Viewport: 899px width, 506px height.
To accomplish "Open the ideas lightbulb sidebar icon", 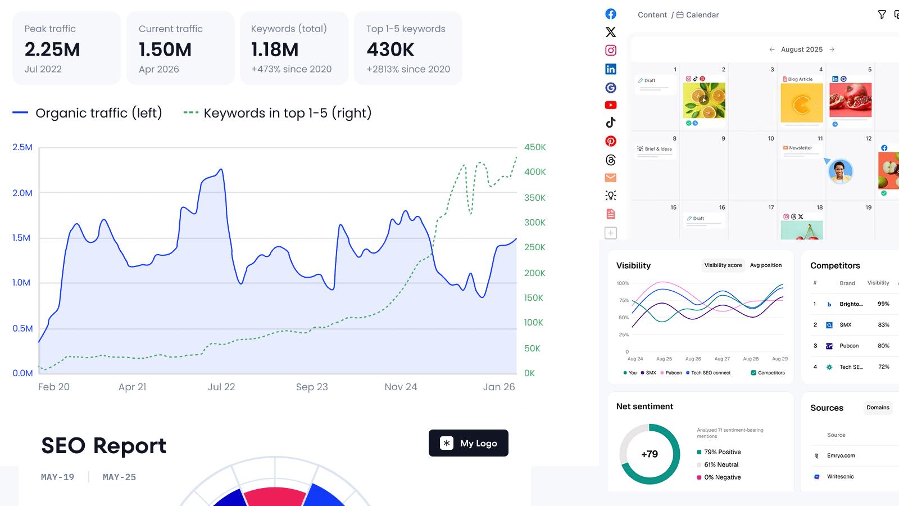I will pyautogui.click(x=611, y=196).
